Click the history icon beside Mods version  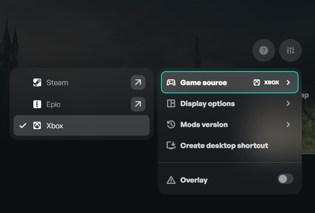point(171,125)
